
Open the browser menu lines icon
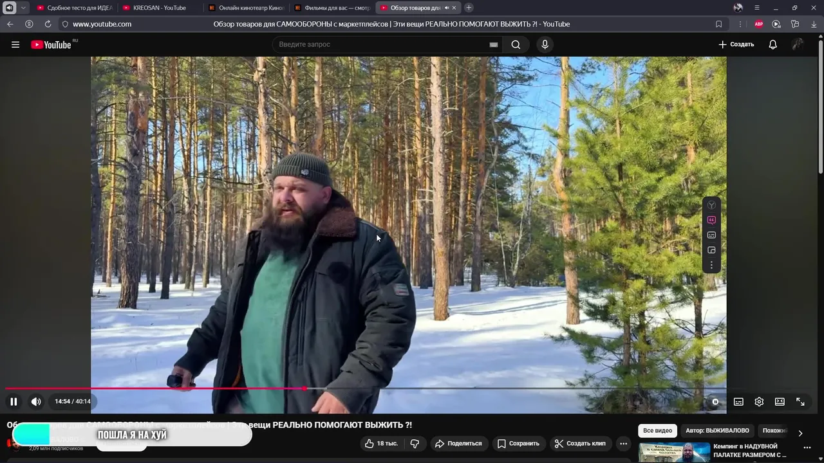click(757, 8)
